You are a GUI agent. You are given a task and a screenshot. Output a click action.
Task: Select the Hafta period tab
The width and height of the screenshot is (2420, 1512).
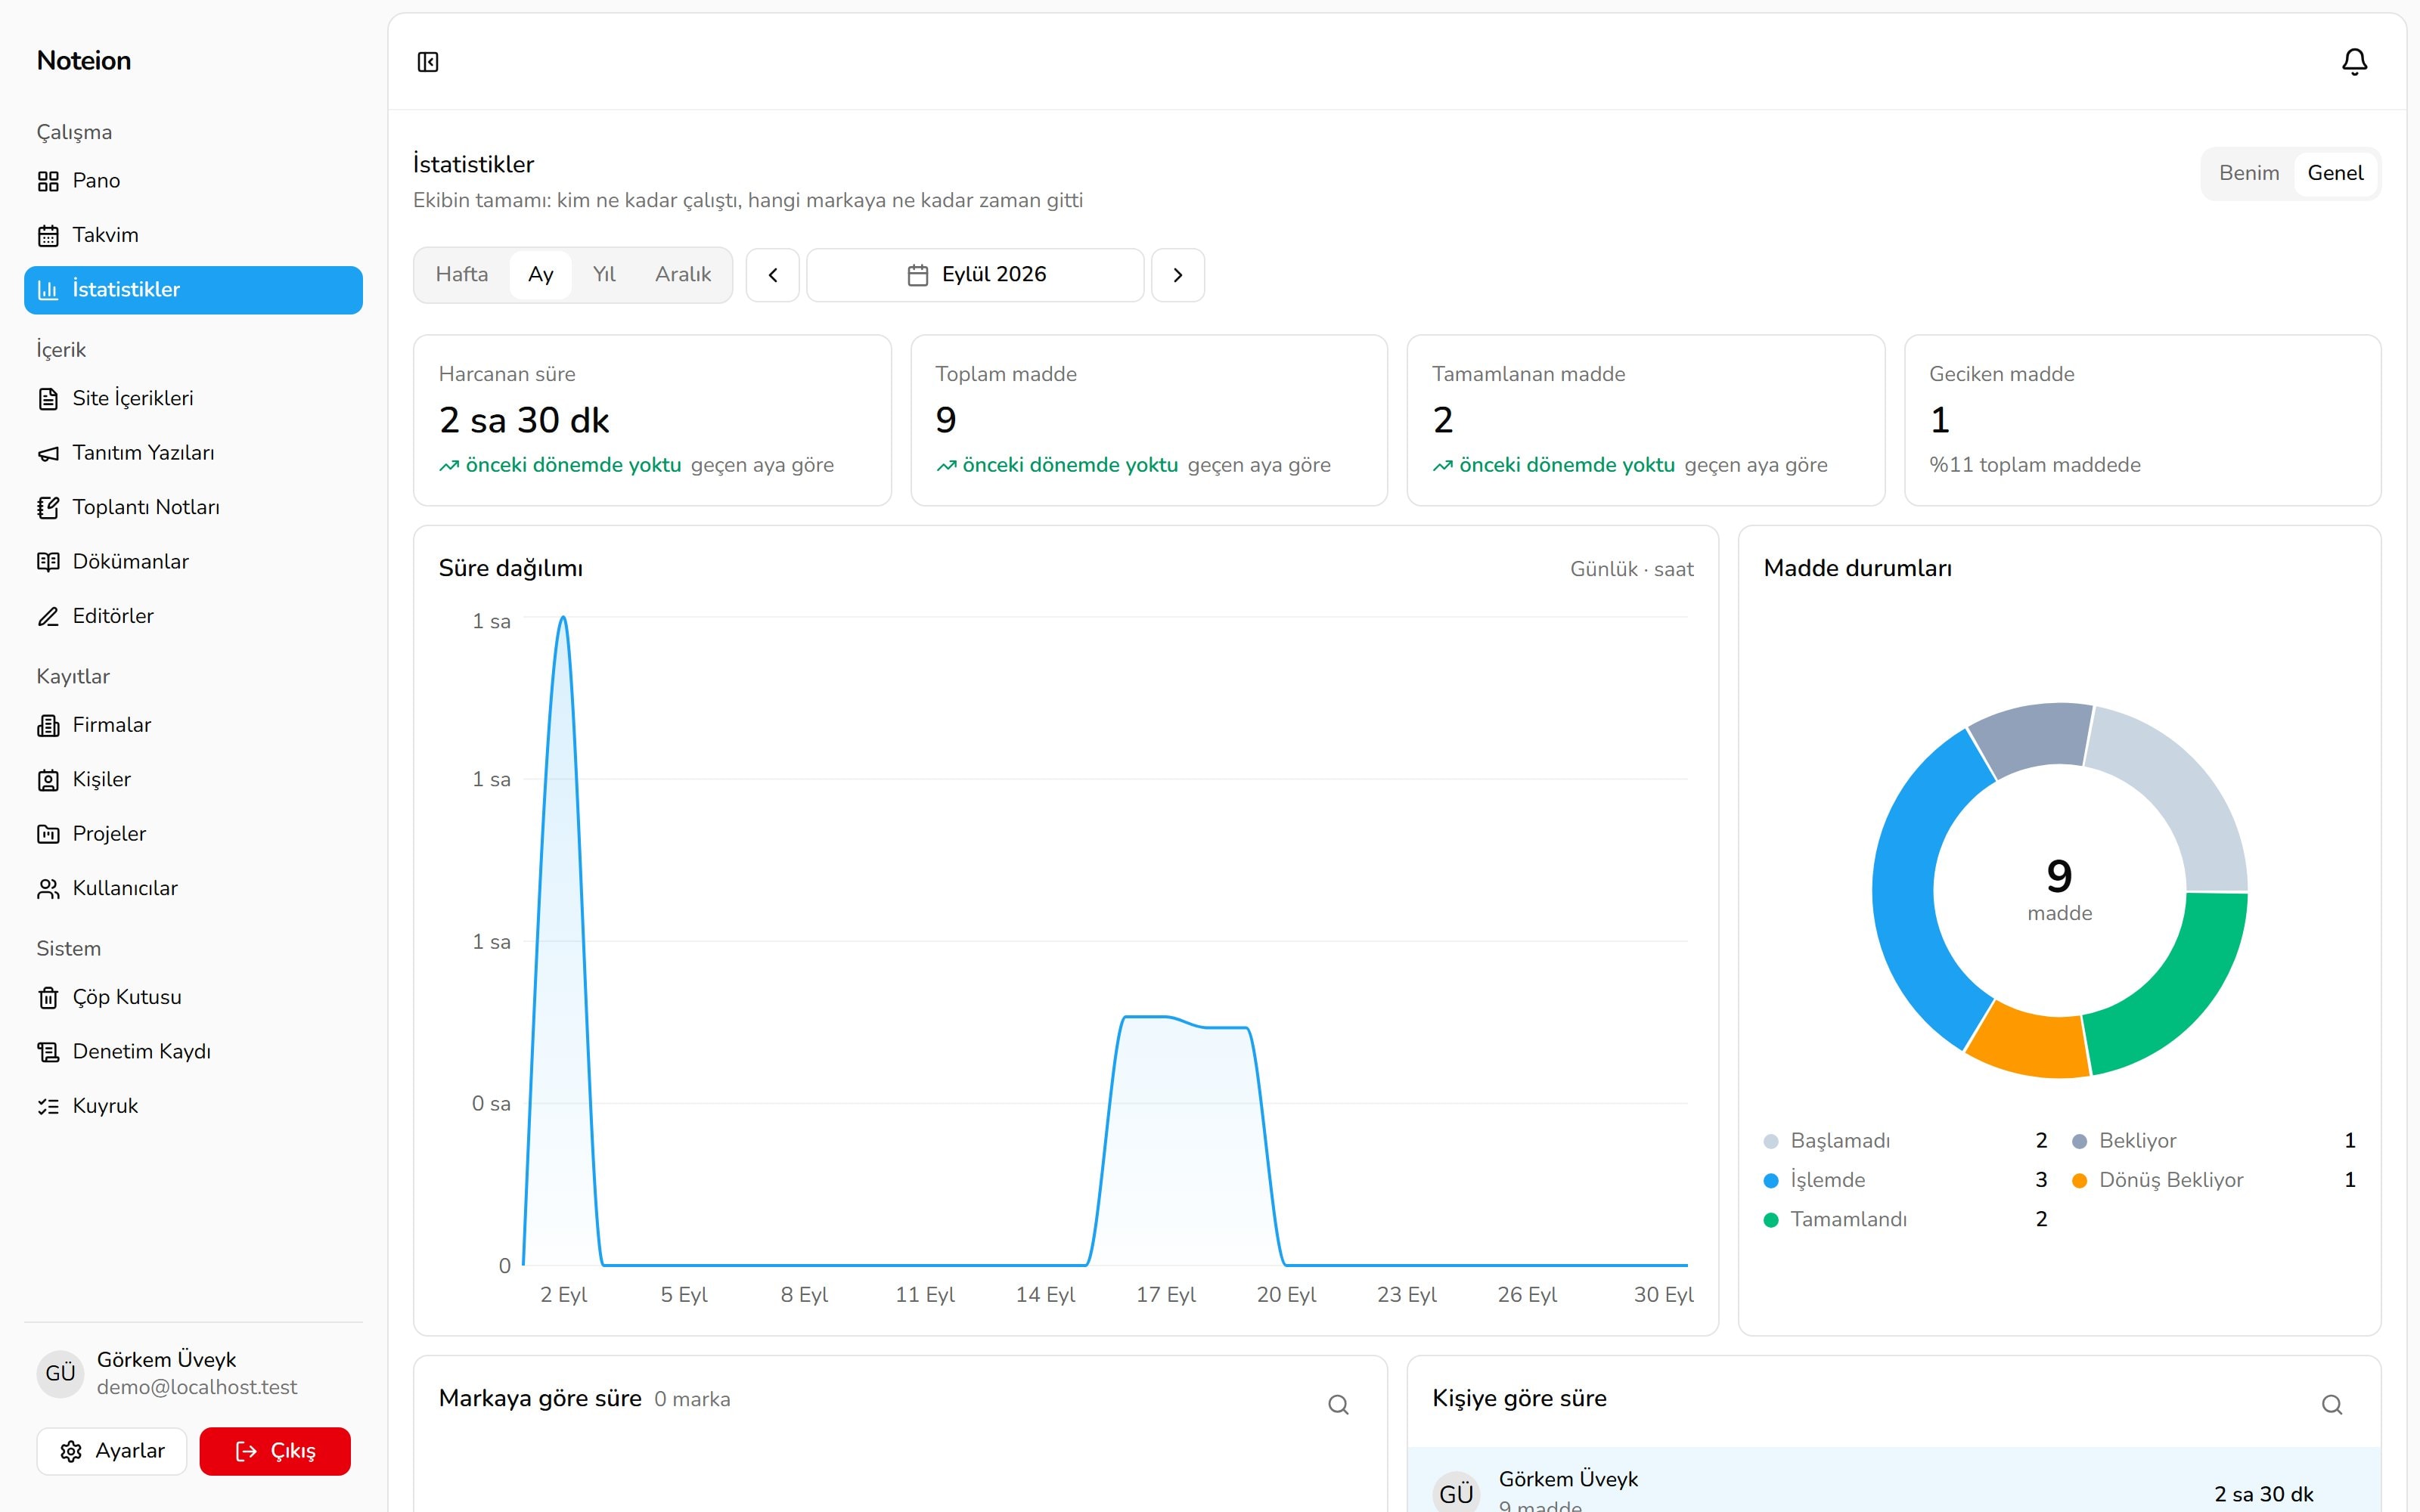[462, 275]
